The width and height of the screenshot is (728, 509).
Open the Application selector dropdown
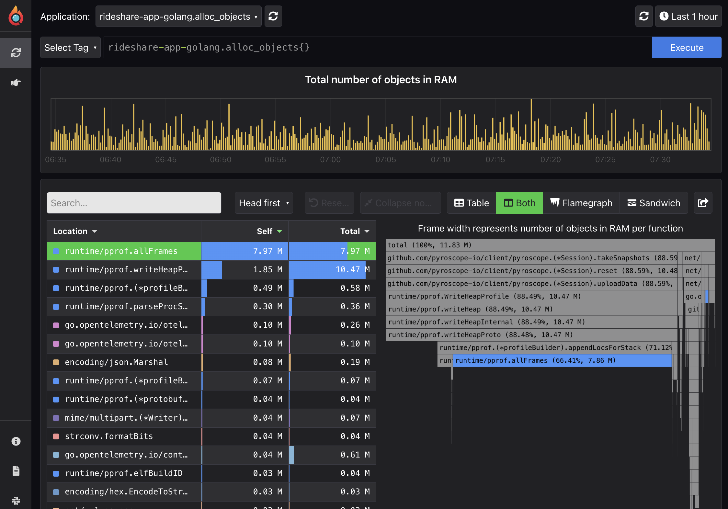(178, 16)
